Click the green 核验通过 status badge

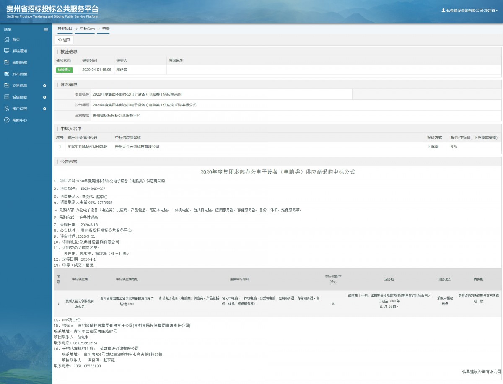click(x=65, y=70)
